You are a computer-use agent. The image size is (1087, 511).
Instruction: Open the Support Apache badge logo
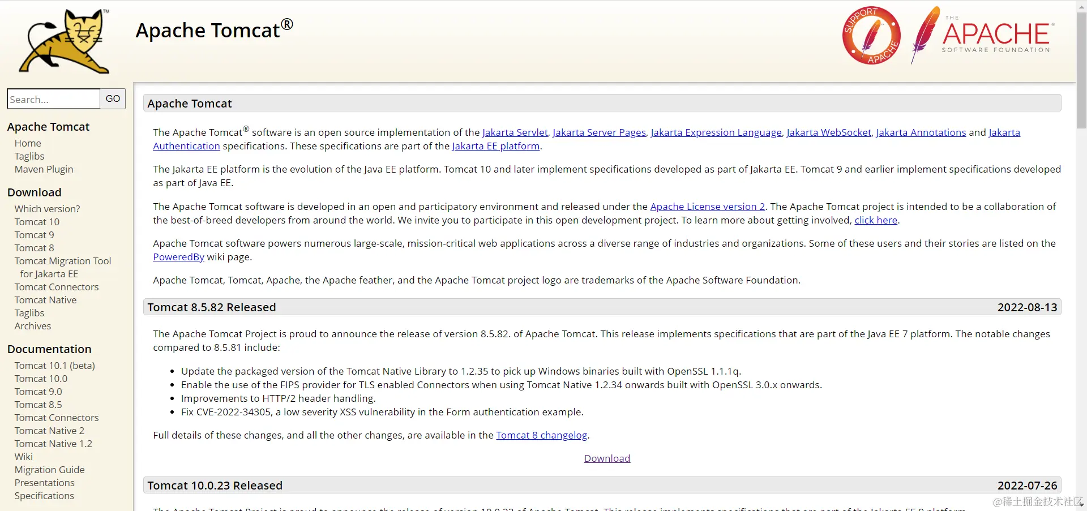click(871, 36)
